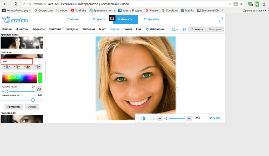Collapse the zoom toolbar with the chevron

click(137, 119)
